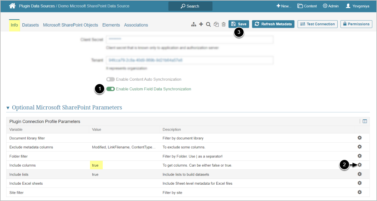Click the column chooser icon of parameters table
The image size is (377, 201).
tap(365, 121)
